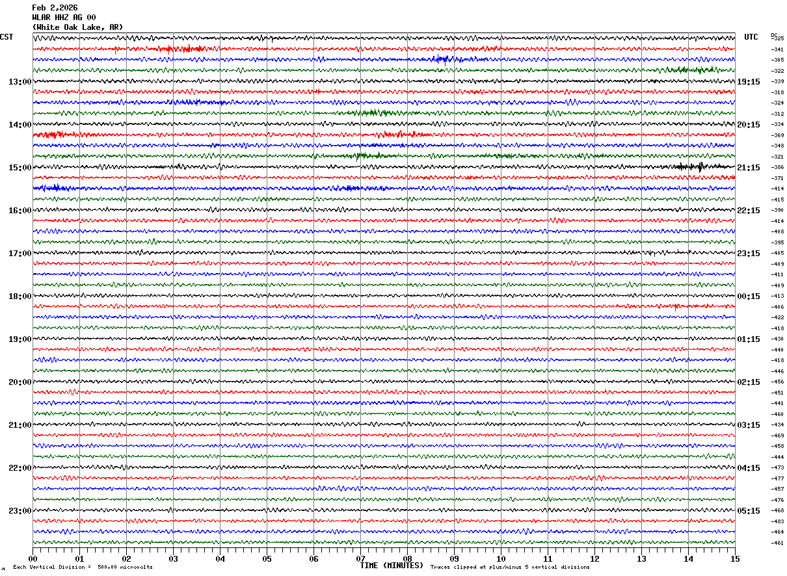Click the 'Each Vertical Division' scale note
The image size is (787, 576).
[83, 567]
